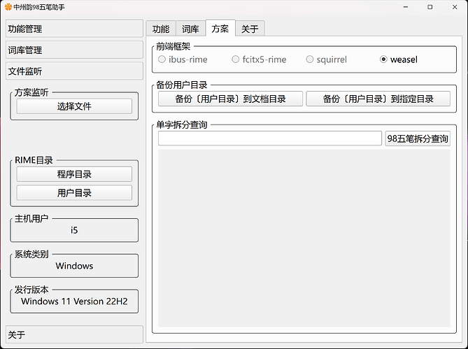Close the 中州韵98五笔助手 window
The image size is (468, 349).
click(x=455, y=7)
